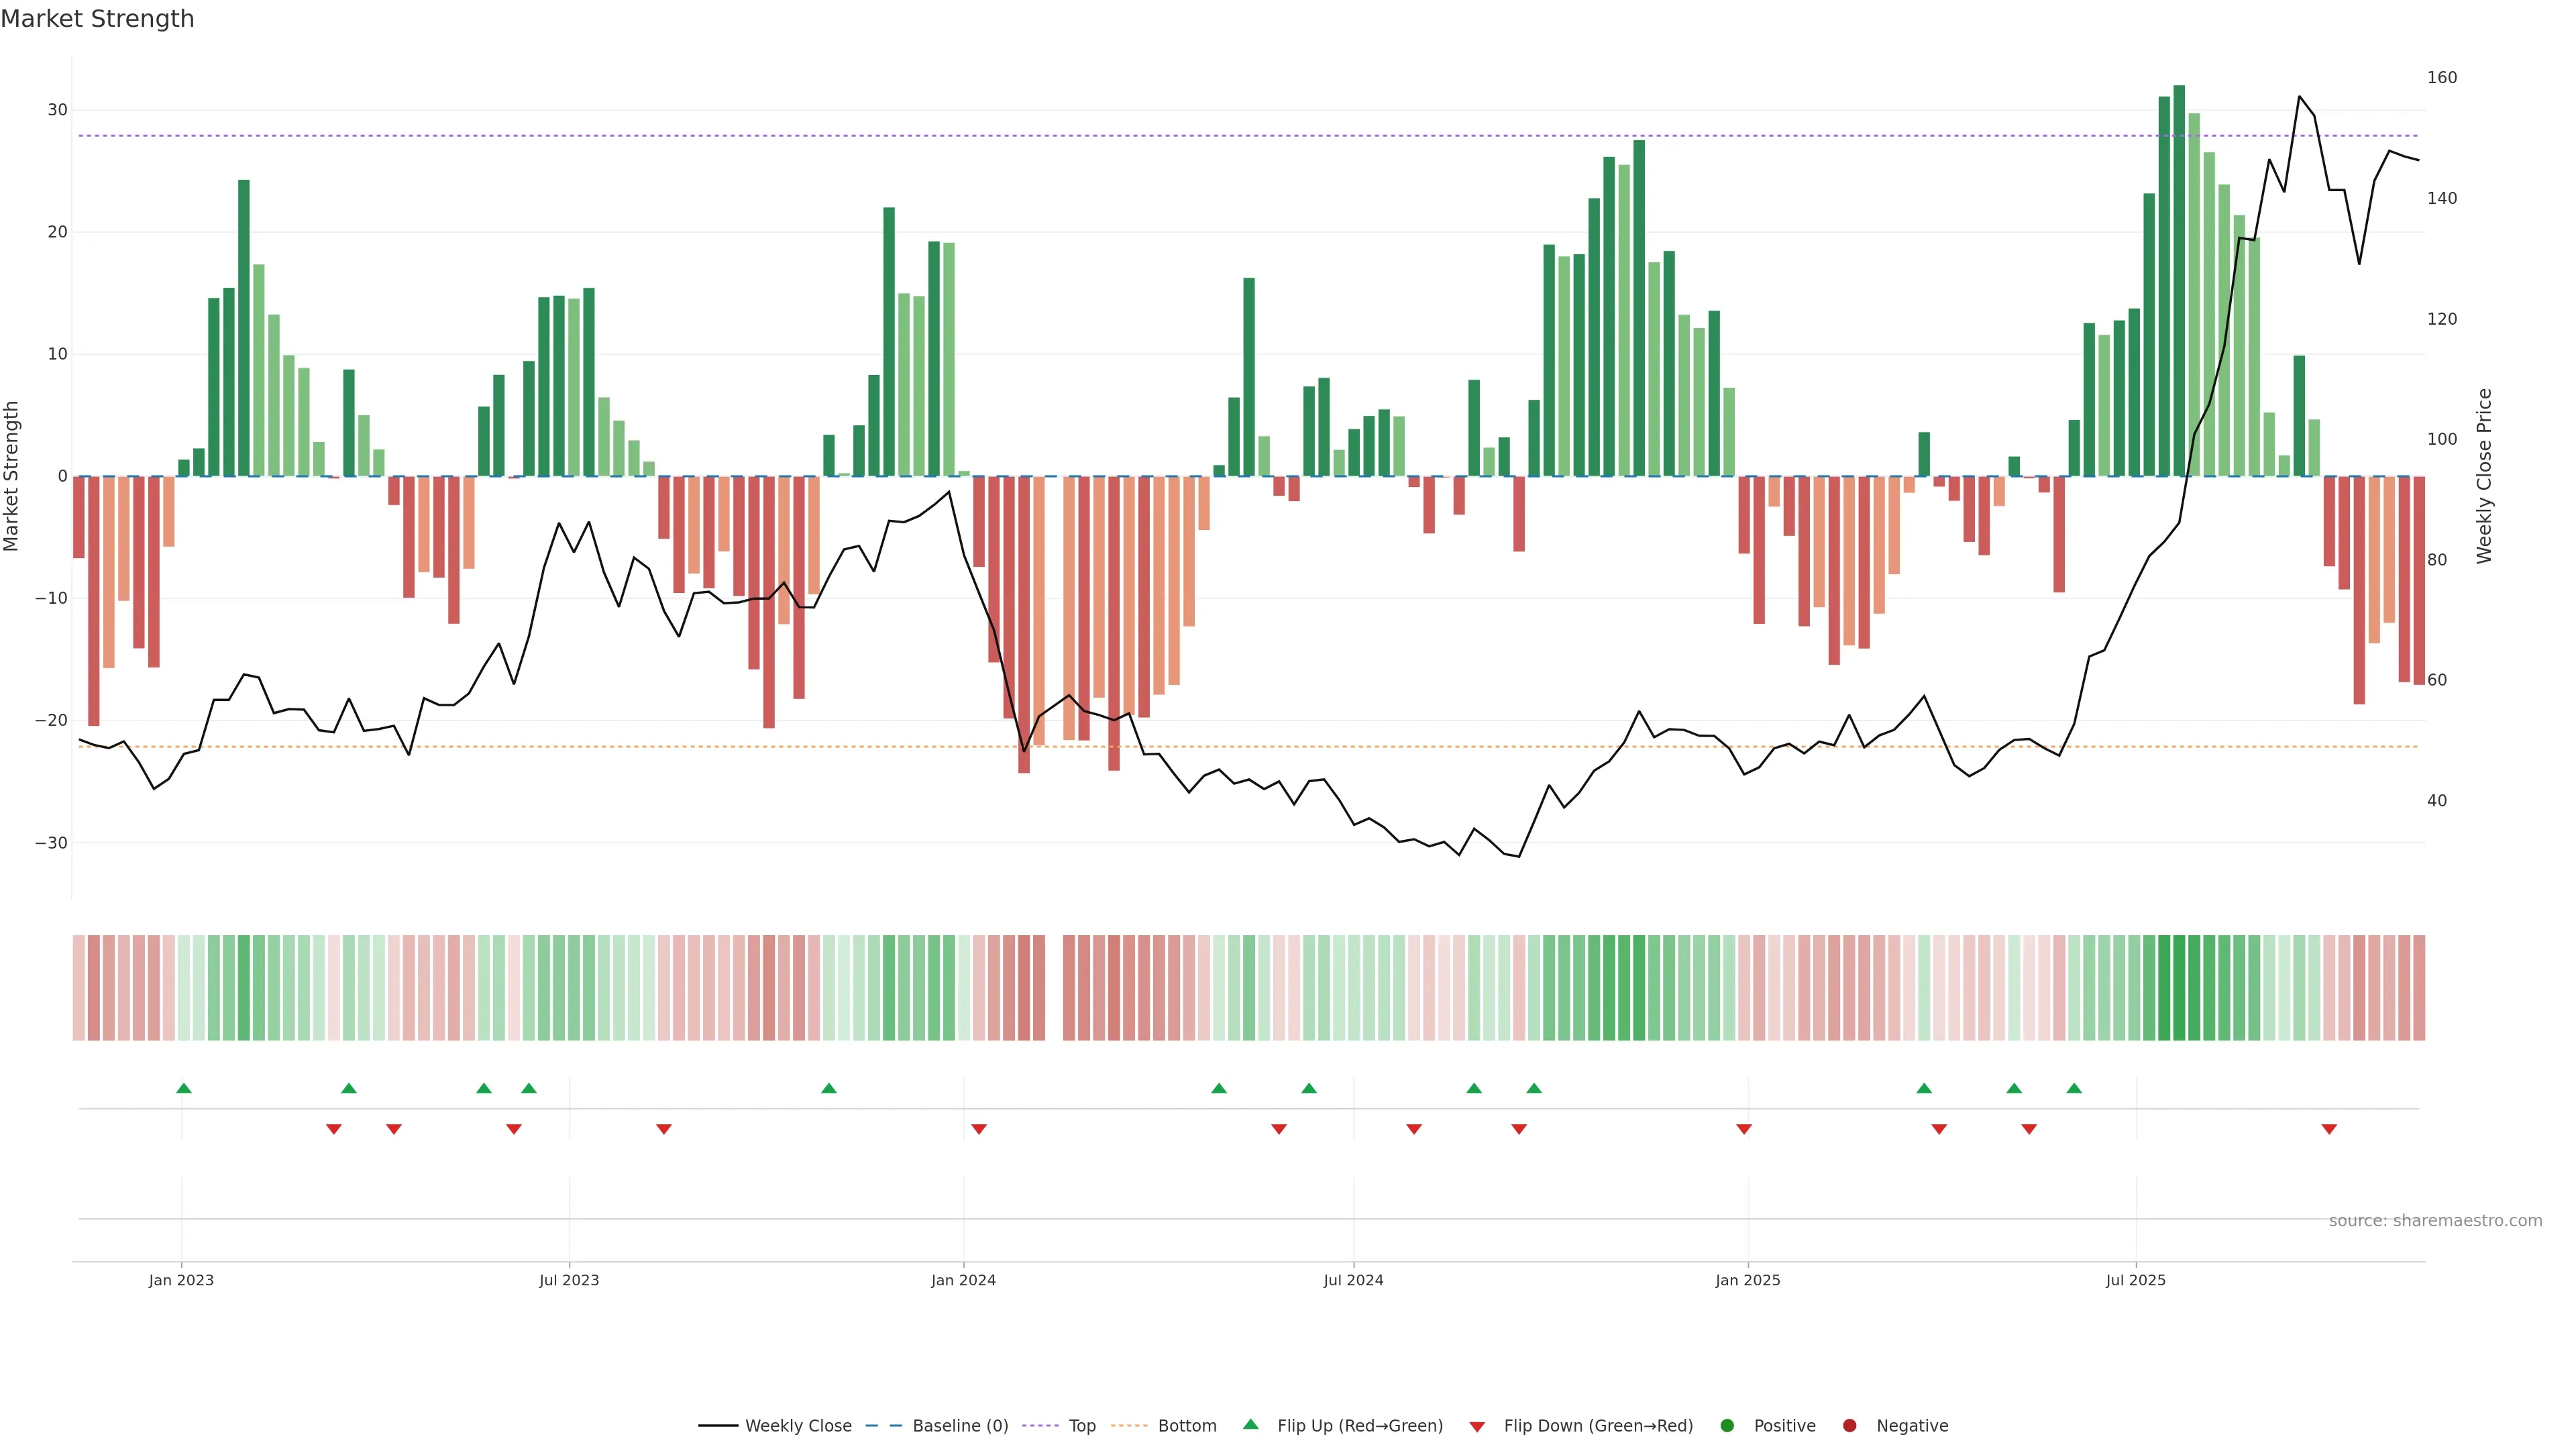Click the source: sharemaestro.com text
This screenshot has width=2576, height=1449.
(2435, 1220)
